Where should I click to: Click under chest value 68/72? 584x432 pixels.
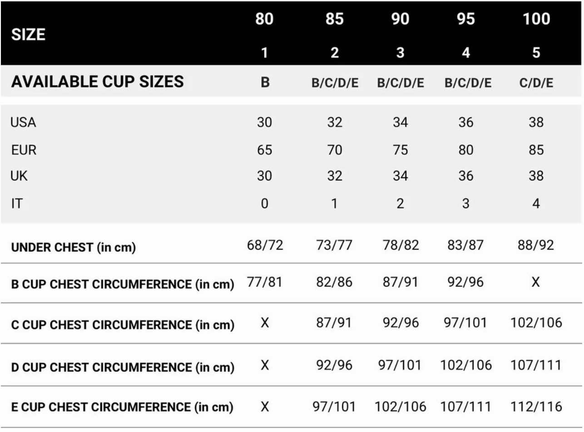264,246
